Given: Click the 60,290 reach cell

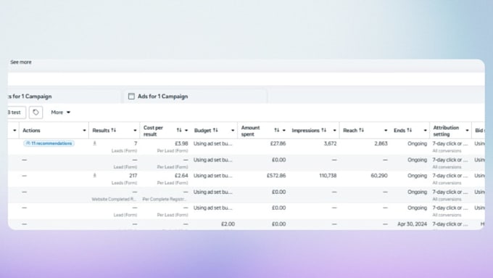Looking at the screenshot, I should [x=379, y=176].
